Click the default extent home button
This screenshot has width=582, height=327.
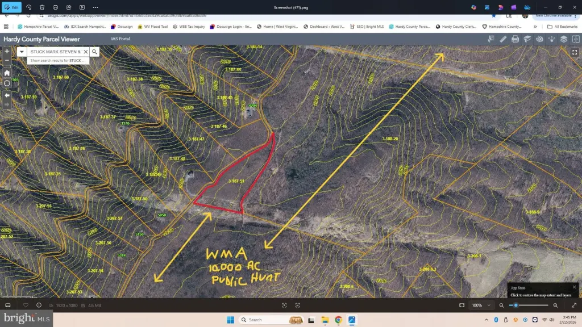click(x=7, y=73)
